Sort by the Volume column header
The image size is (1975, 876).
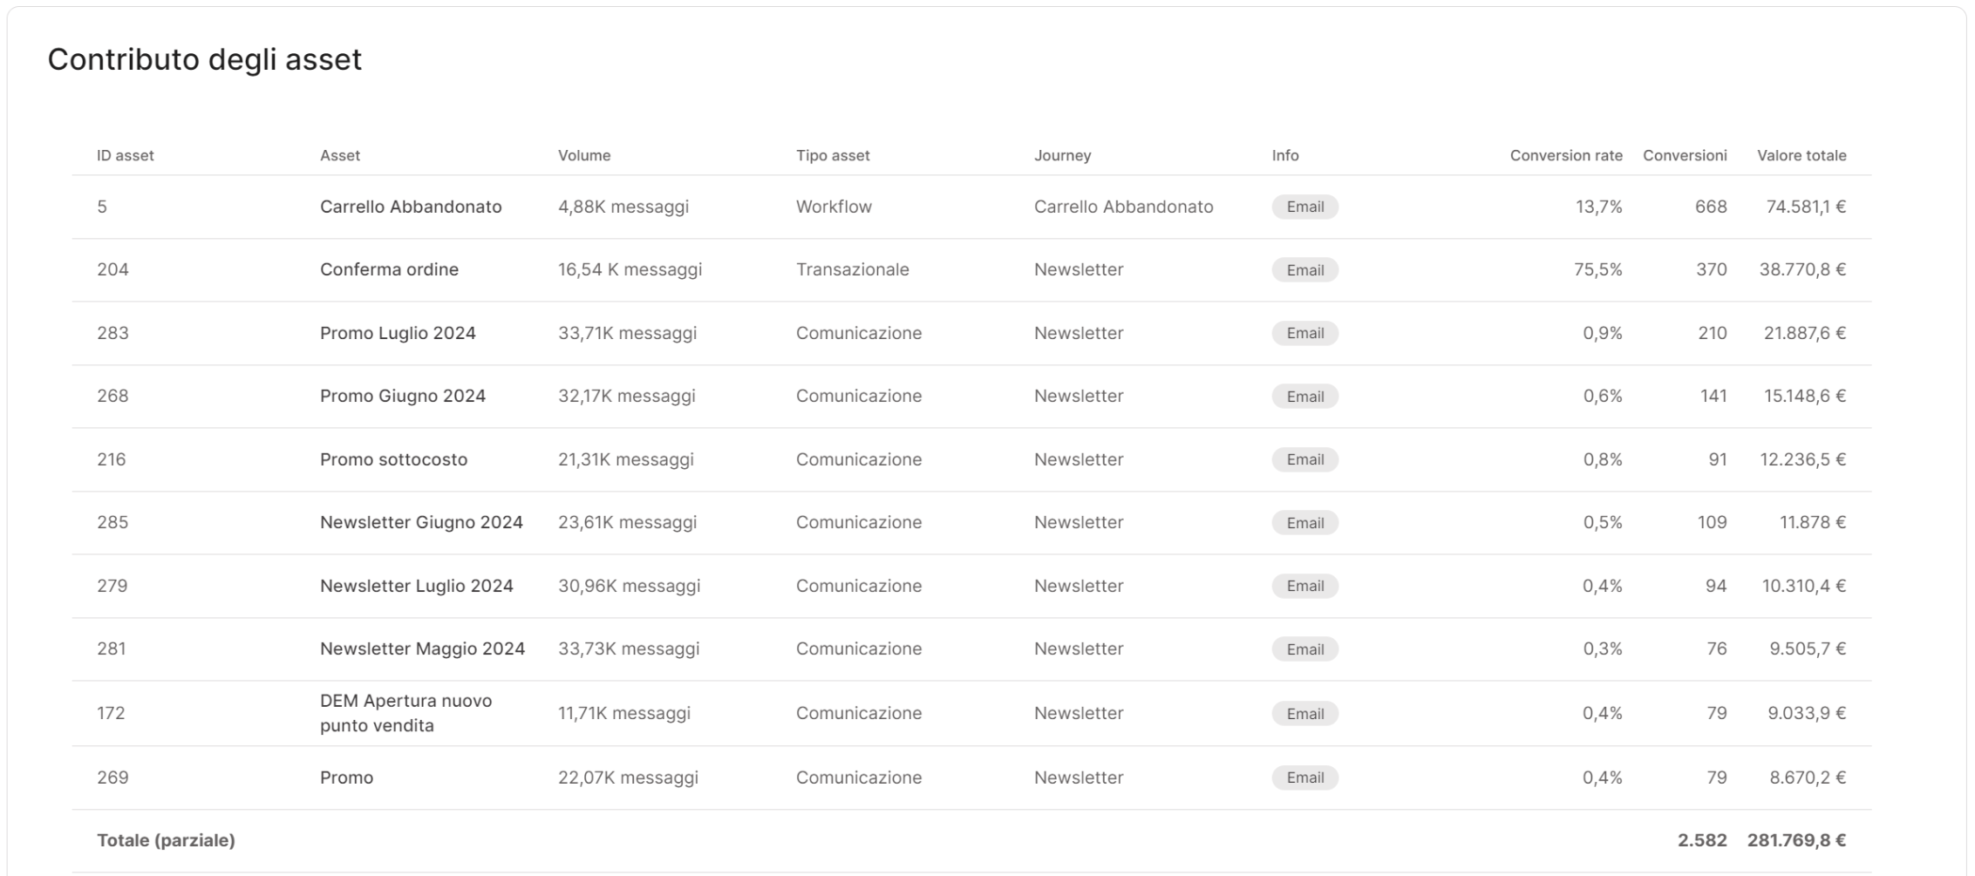click(583, 155)
